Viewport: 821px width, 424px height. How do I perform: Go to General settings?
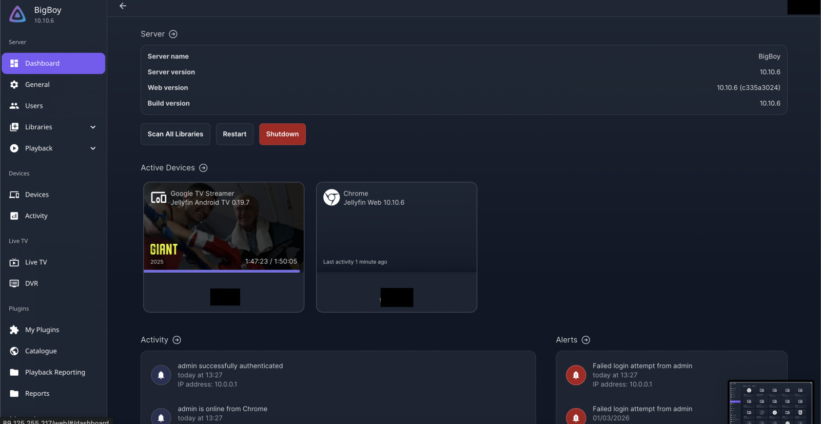pyautogui.click(x=37, y=85)
